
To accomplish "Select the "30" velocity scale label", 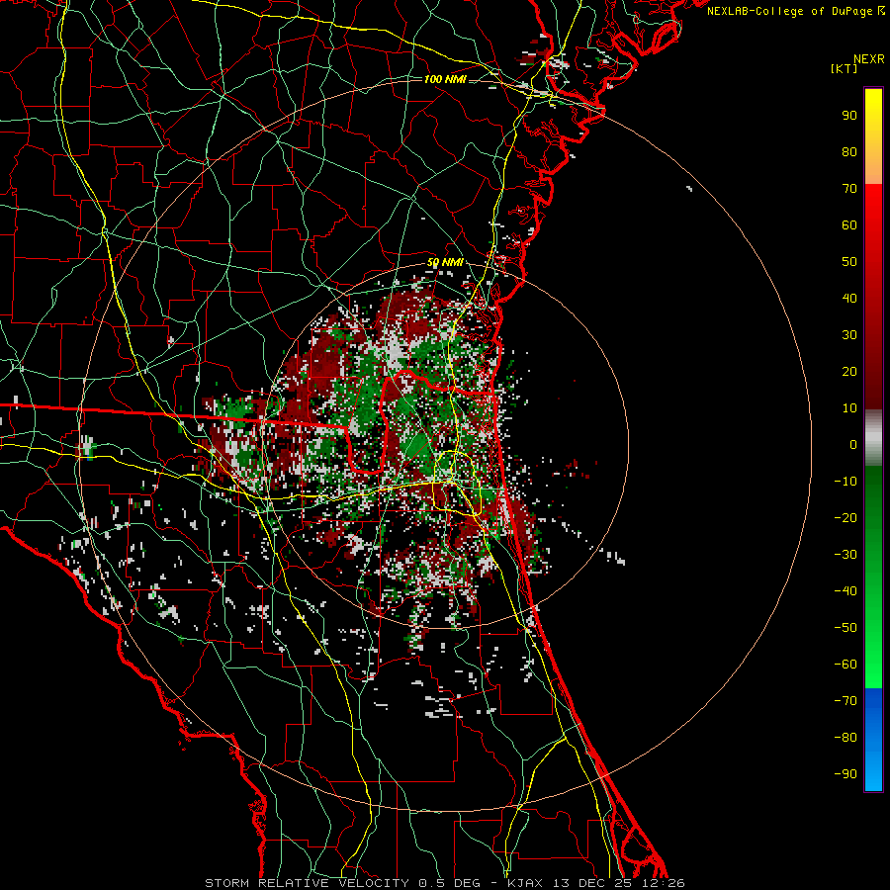I will tap(849, 335).
